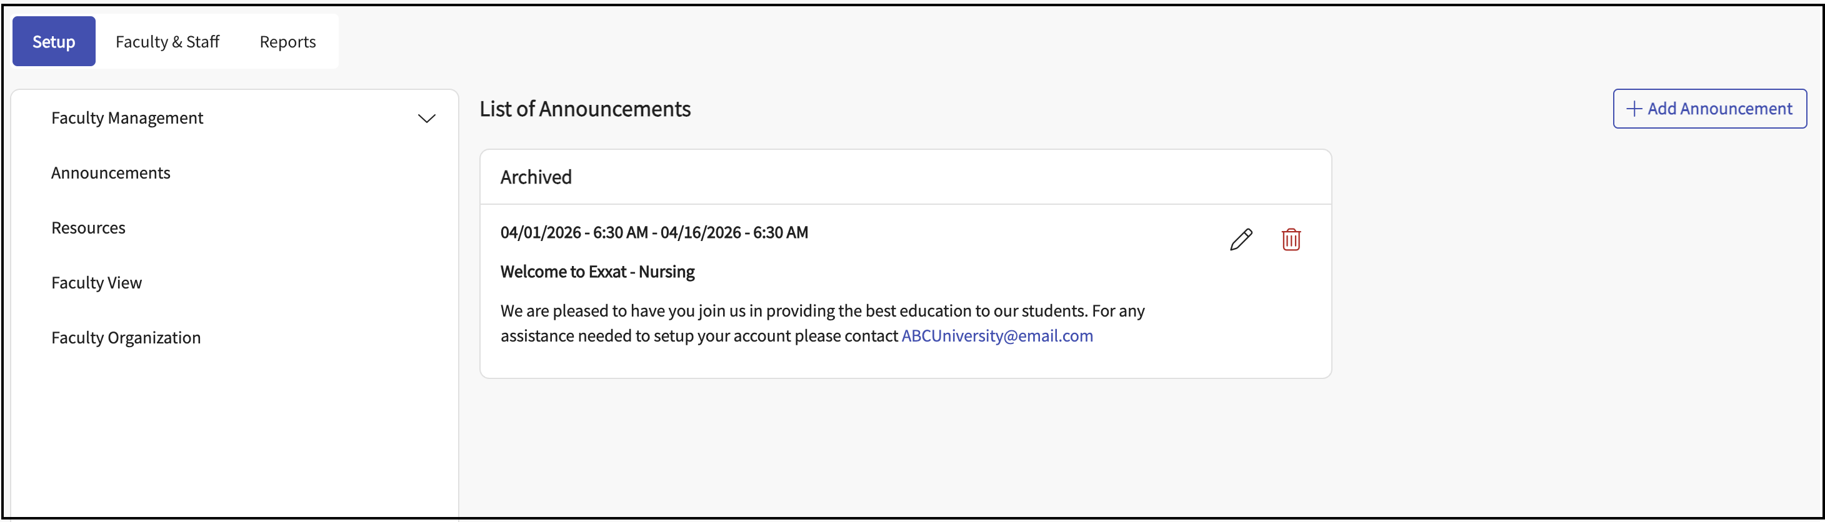Navigate to Faculty Organization
The image size is (1825, 522).
126,338
